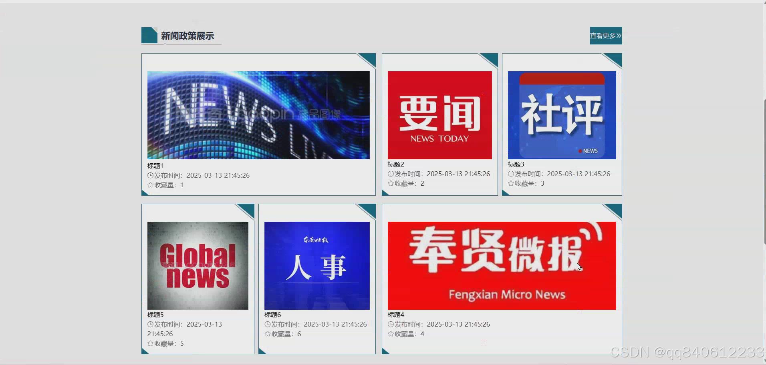
Task: Click the star icon beside 收藏量: 1
Action: click(150, 185)
